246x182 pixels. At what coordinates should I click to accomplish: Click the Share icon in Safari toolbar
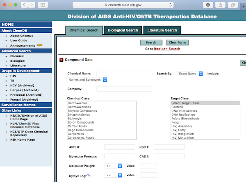(220, 5)
